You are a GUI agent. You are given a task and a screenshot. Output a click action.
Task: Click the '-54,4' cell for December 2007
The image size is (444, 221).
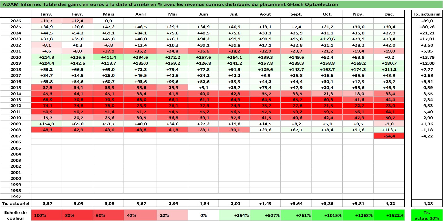tap(389, 136)
